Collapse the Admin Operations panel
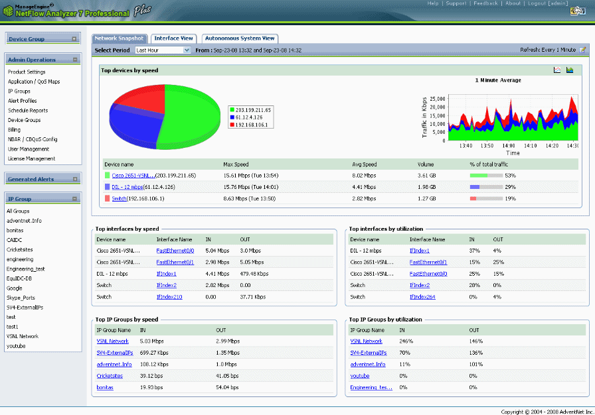The height and width of the screenshot is (415, 595). click(75, 60)
